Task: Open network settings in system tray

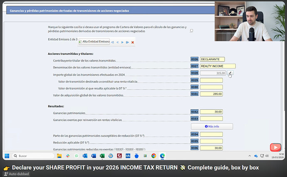Action: coord(262,156)
